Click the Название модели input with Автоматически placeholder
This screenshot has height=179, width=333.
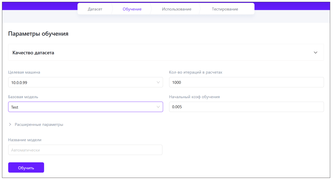point(85,150)
